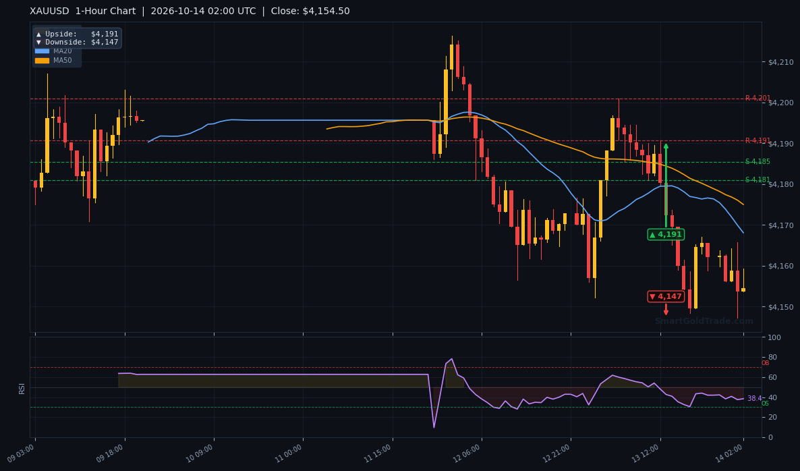Screen dimensions: 800x471
Task: Click the orange MA50 legend swatch
Action: (42, 60)
